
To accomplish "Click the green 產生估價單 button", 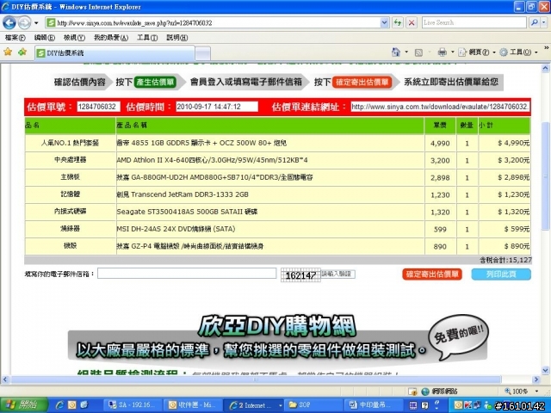I will tap(155, 83).
